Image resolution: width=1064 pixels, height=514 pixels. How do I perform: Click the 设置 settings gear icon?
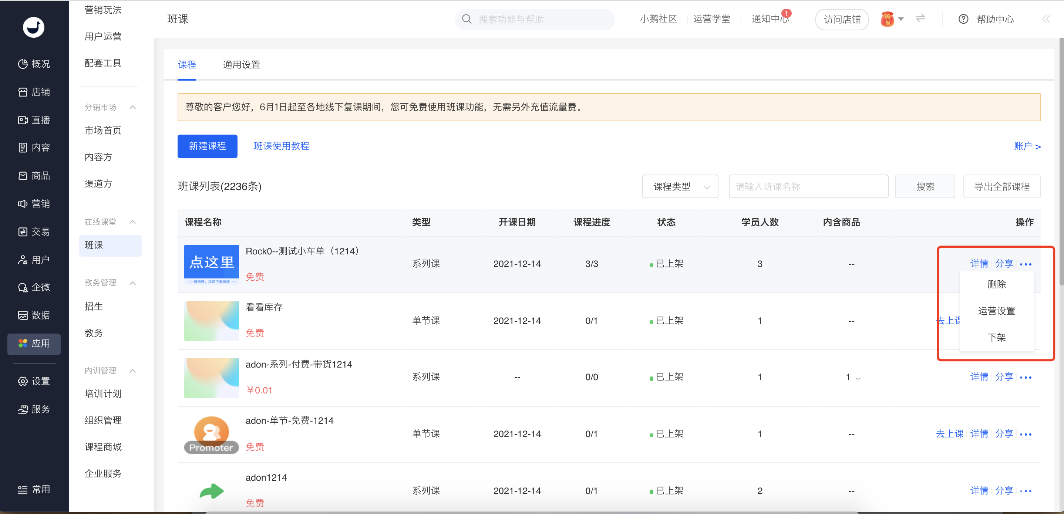point(23,381)
